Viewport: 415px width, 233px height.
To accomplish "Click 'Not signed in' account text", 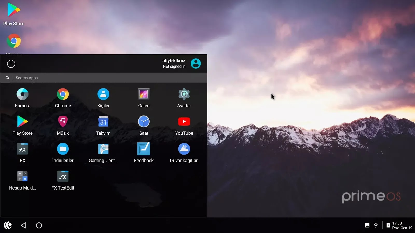I will [x=174, y=67].
